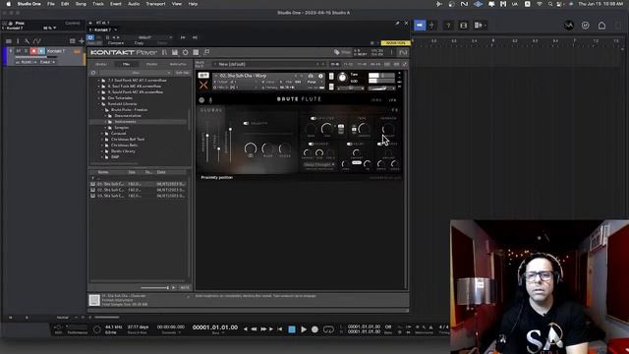Open the Transport menu
This screenshot has width=629, height=354.
click(155, 4)
